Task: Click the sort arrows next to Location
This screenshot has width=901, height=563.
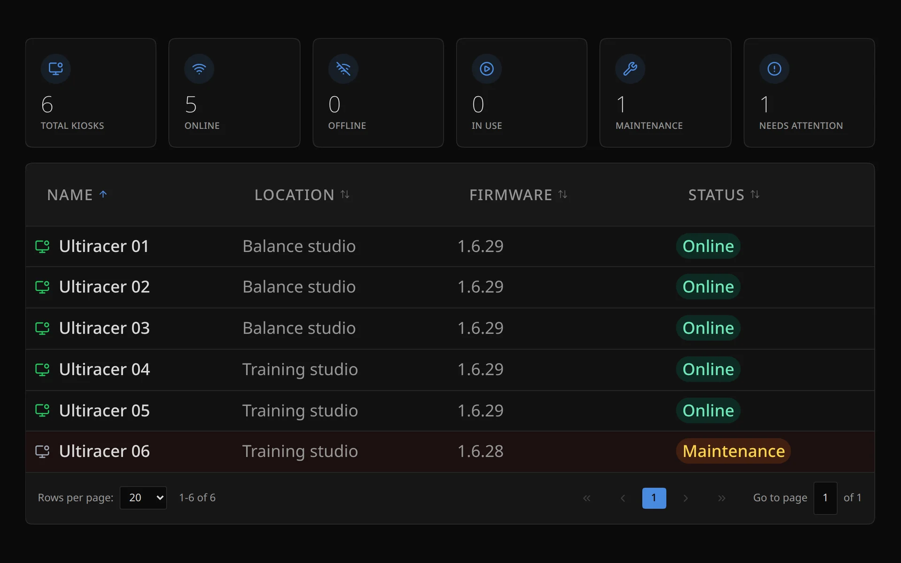Action: point(345,194)
